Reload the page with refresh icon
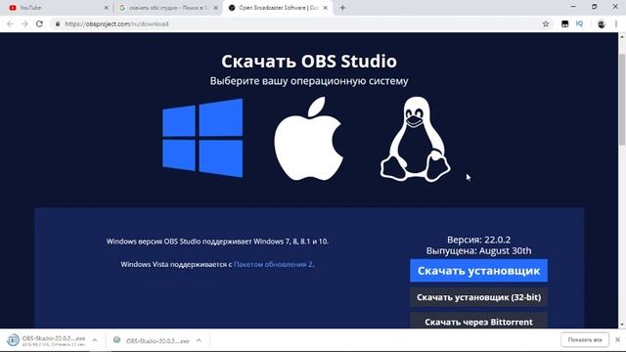The height and width of the screenshot is (352, 626). point(39,23)
